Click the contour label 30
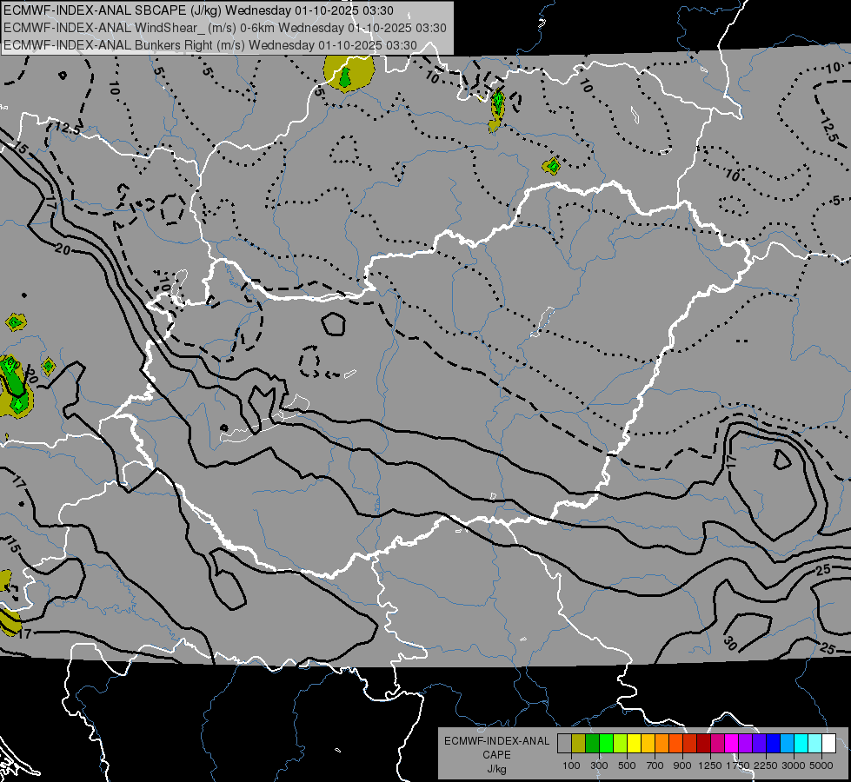Image resolution: width=851 pixels, height=782 pixels. coord(730,644)
